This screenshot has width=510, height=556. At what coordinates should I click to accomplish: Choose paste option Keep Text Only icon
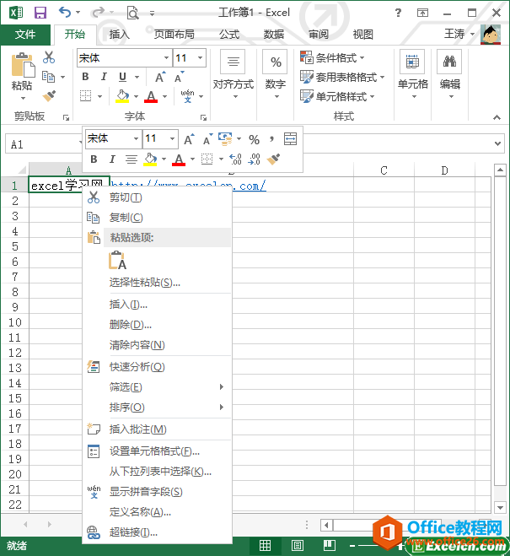[x=117, y=260]
